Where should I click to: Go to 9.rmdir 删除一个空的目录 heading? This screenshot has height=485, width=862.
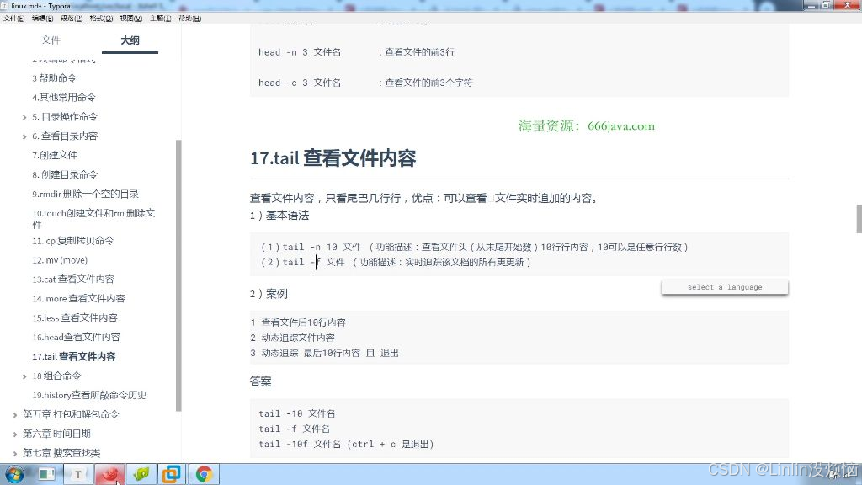85,194
